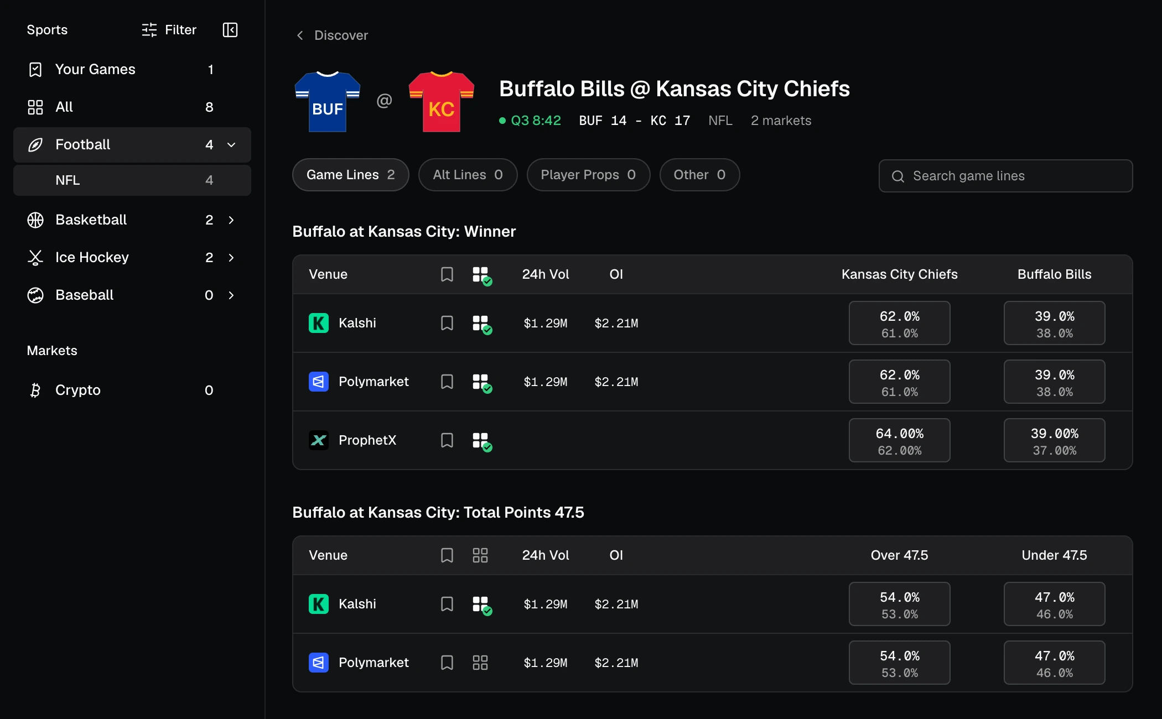Image resolution: width=1162 pixels, height=719 pixels.
Task: Toggle bookmark in Total Points table header
Action: pos(447,555)
